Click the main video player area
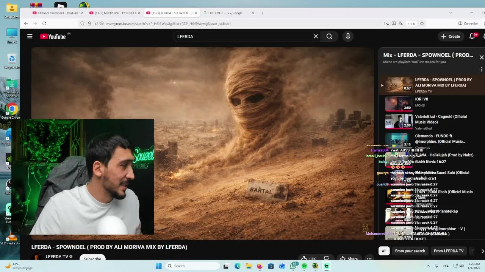 (x=203, y=144)
